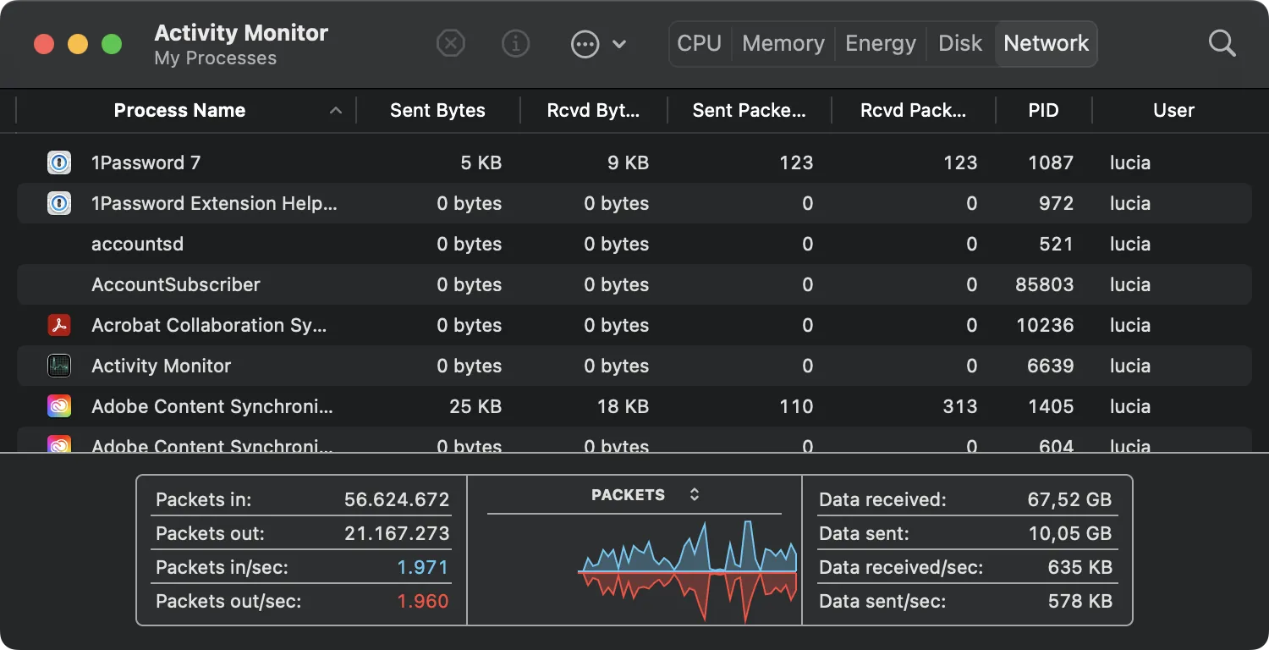
Task: Click the ellipsis More actions icon
Action: pos(585,43)
